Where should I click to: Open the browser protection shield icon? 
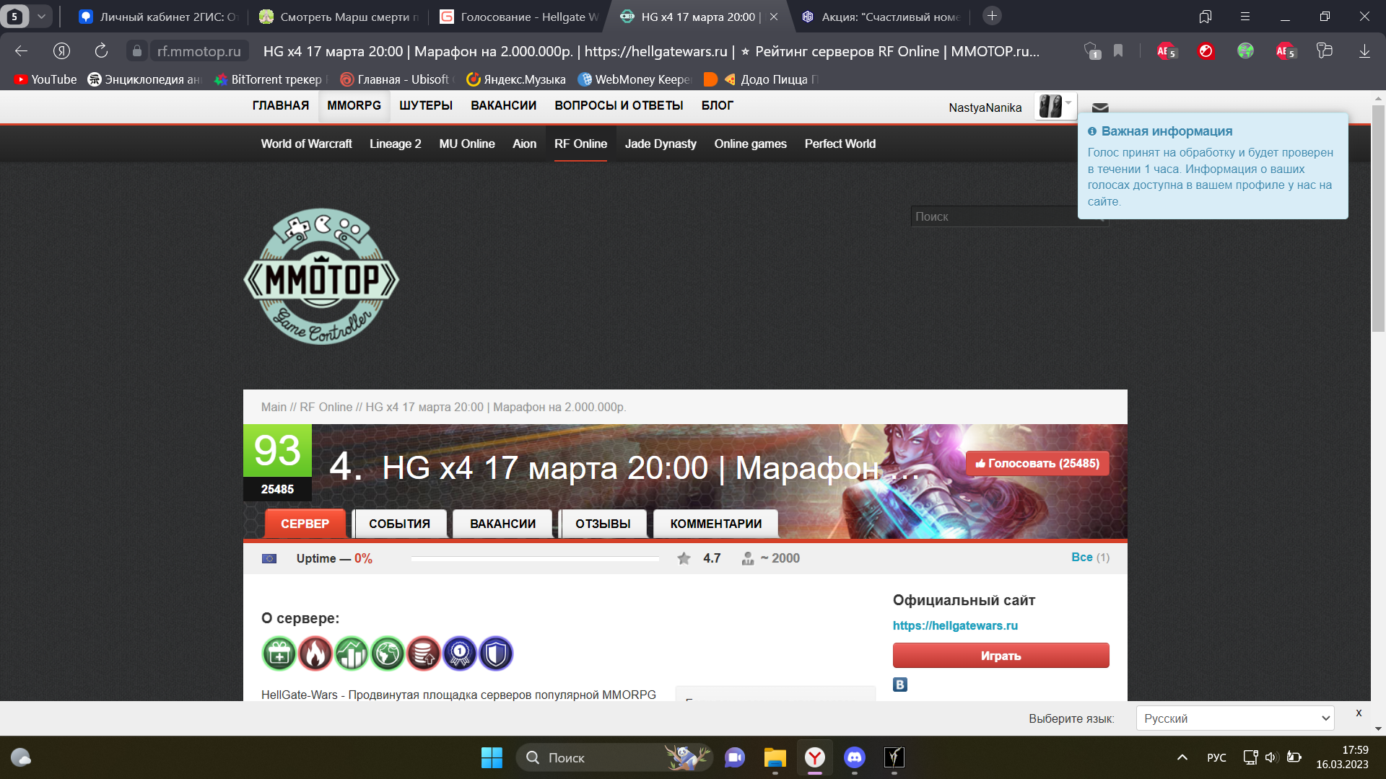click(1092, 51)
